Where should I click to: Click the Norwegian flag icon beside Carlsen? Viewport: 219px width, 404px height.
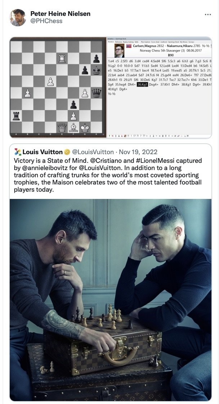point(129,46)
